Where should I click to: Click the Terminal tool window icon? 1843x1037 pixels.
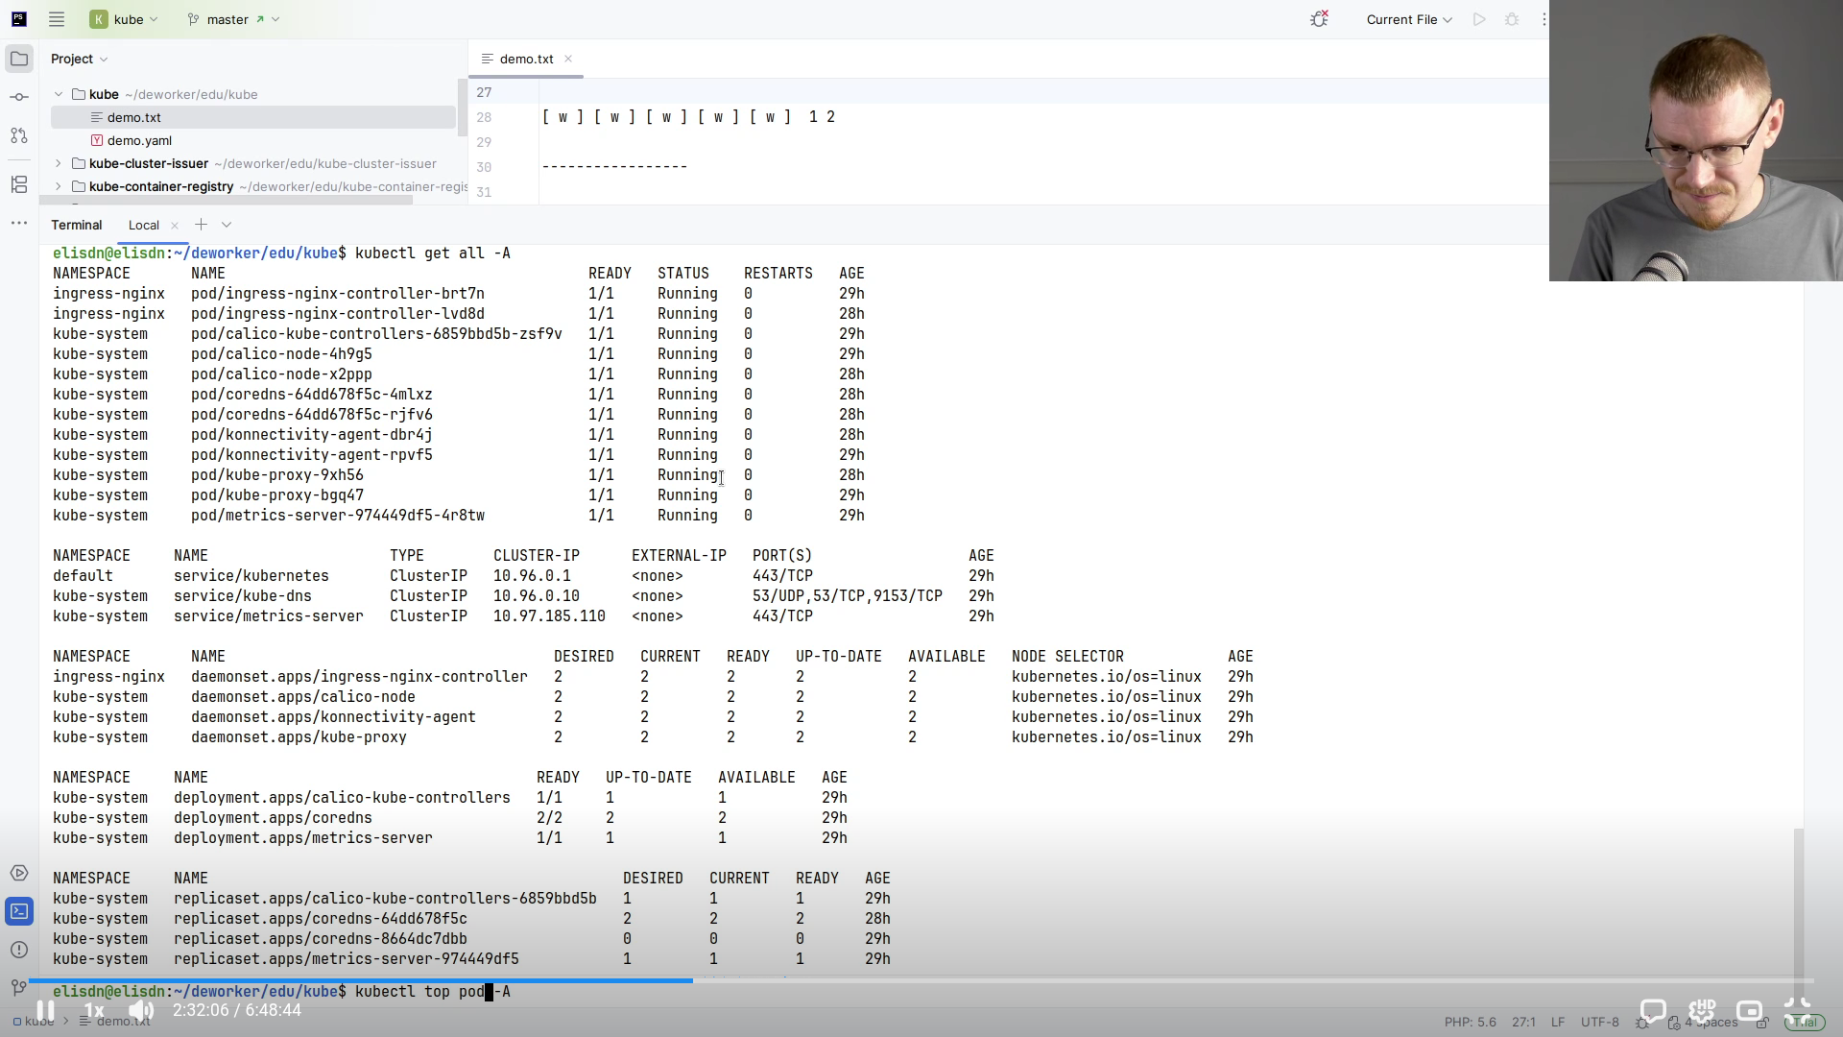pyautogui.click(x=19, y=911)
